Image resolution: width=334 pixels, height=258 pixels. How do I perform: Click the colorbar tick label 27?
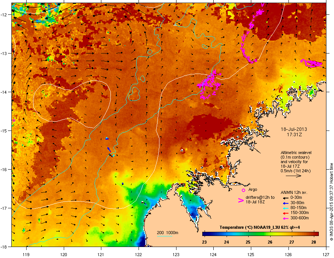tap(292, 242)
